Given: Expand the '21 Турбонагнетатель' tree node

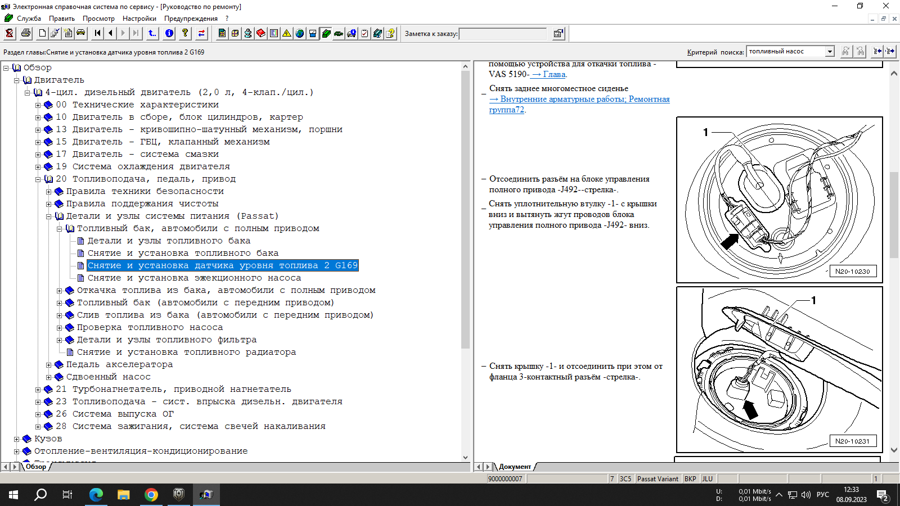Looking at the screenshot, I should [38, 389].
